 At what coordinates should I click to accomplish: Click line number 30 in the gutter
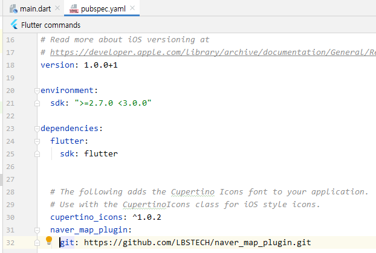click(x=10, y=217)
